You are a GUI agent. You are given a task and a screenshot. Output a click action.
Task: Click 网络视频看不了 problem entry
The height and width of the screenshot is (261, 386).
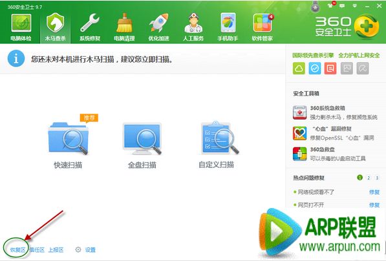click(x=316, y=192)
